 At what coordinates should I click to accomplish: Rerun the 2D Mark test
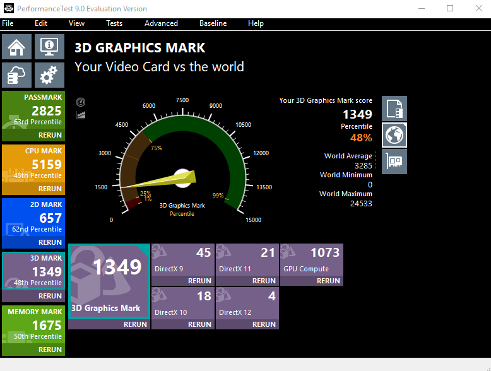[50, 242]
